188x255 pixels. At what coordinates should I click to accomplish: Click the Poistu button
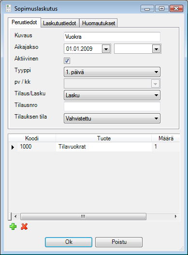click(x=119, y=242)
